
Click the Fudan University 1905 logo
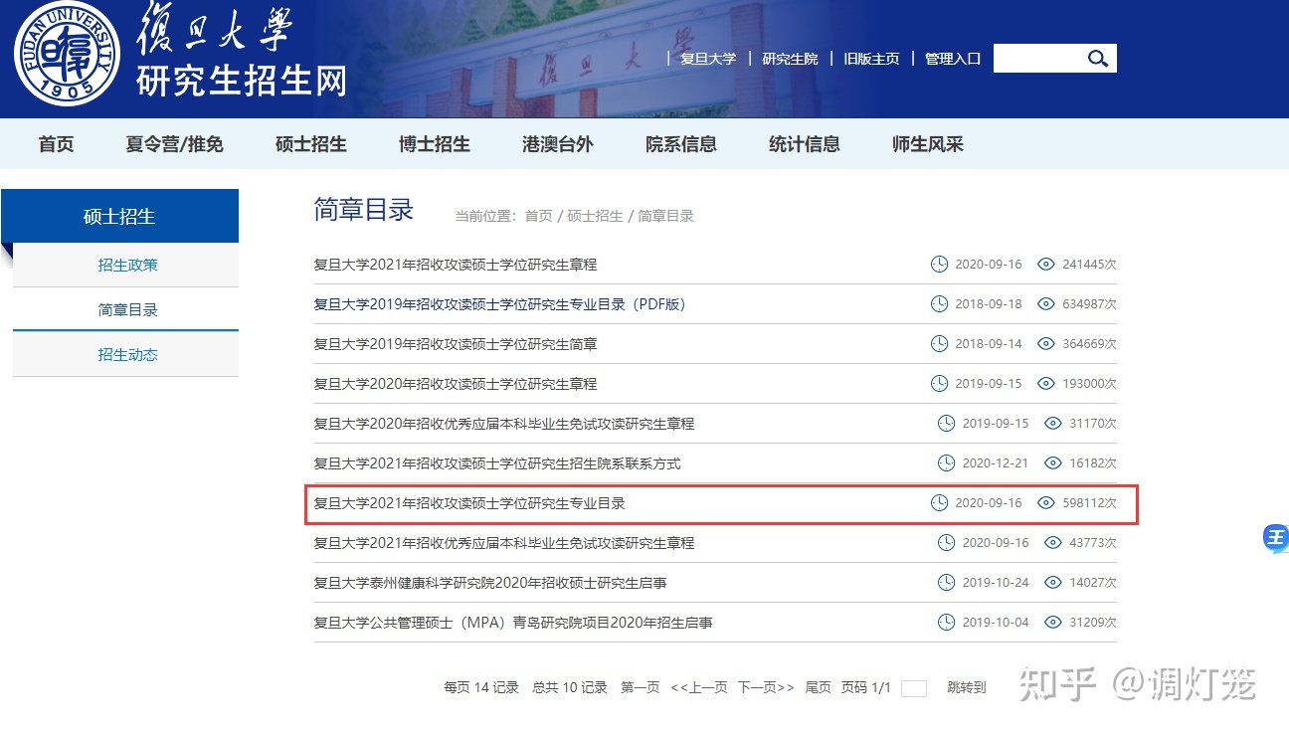coord(68,54)
